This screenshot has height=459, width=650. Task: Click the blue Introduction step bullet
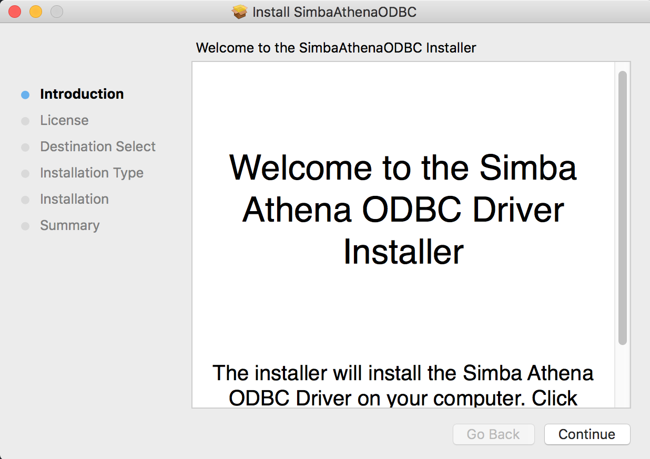25,95
